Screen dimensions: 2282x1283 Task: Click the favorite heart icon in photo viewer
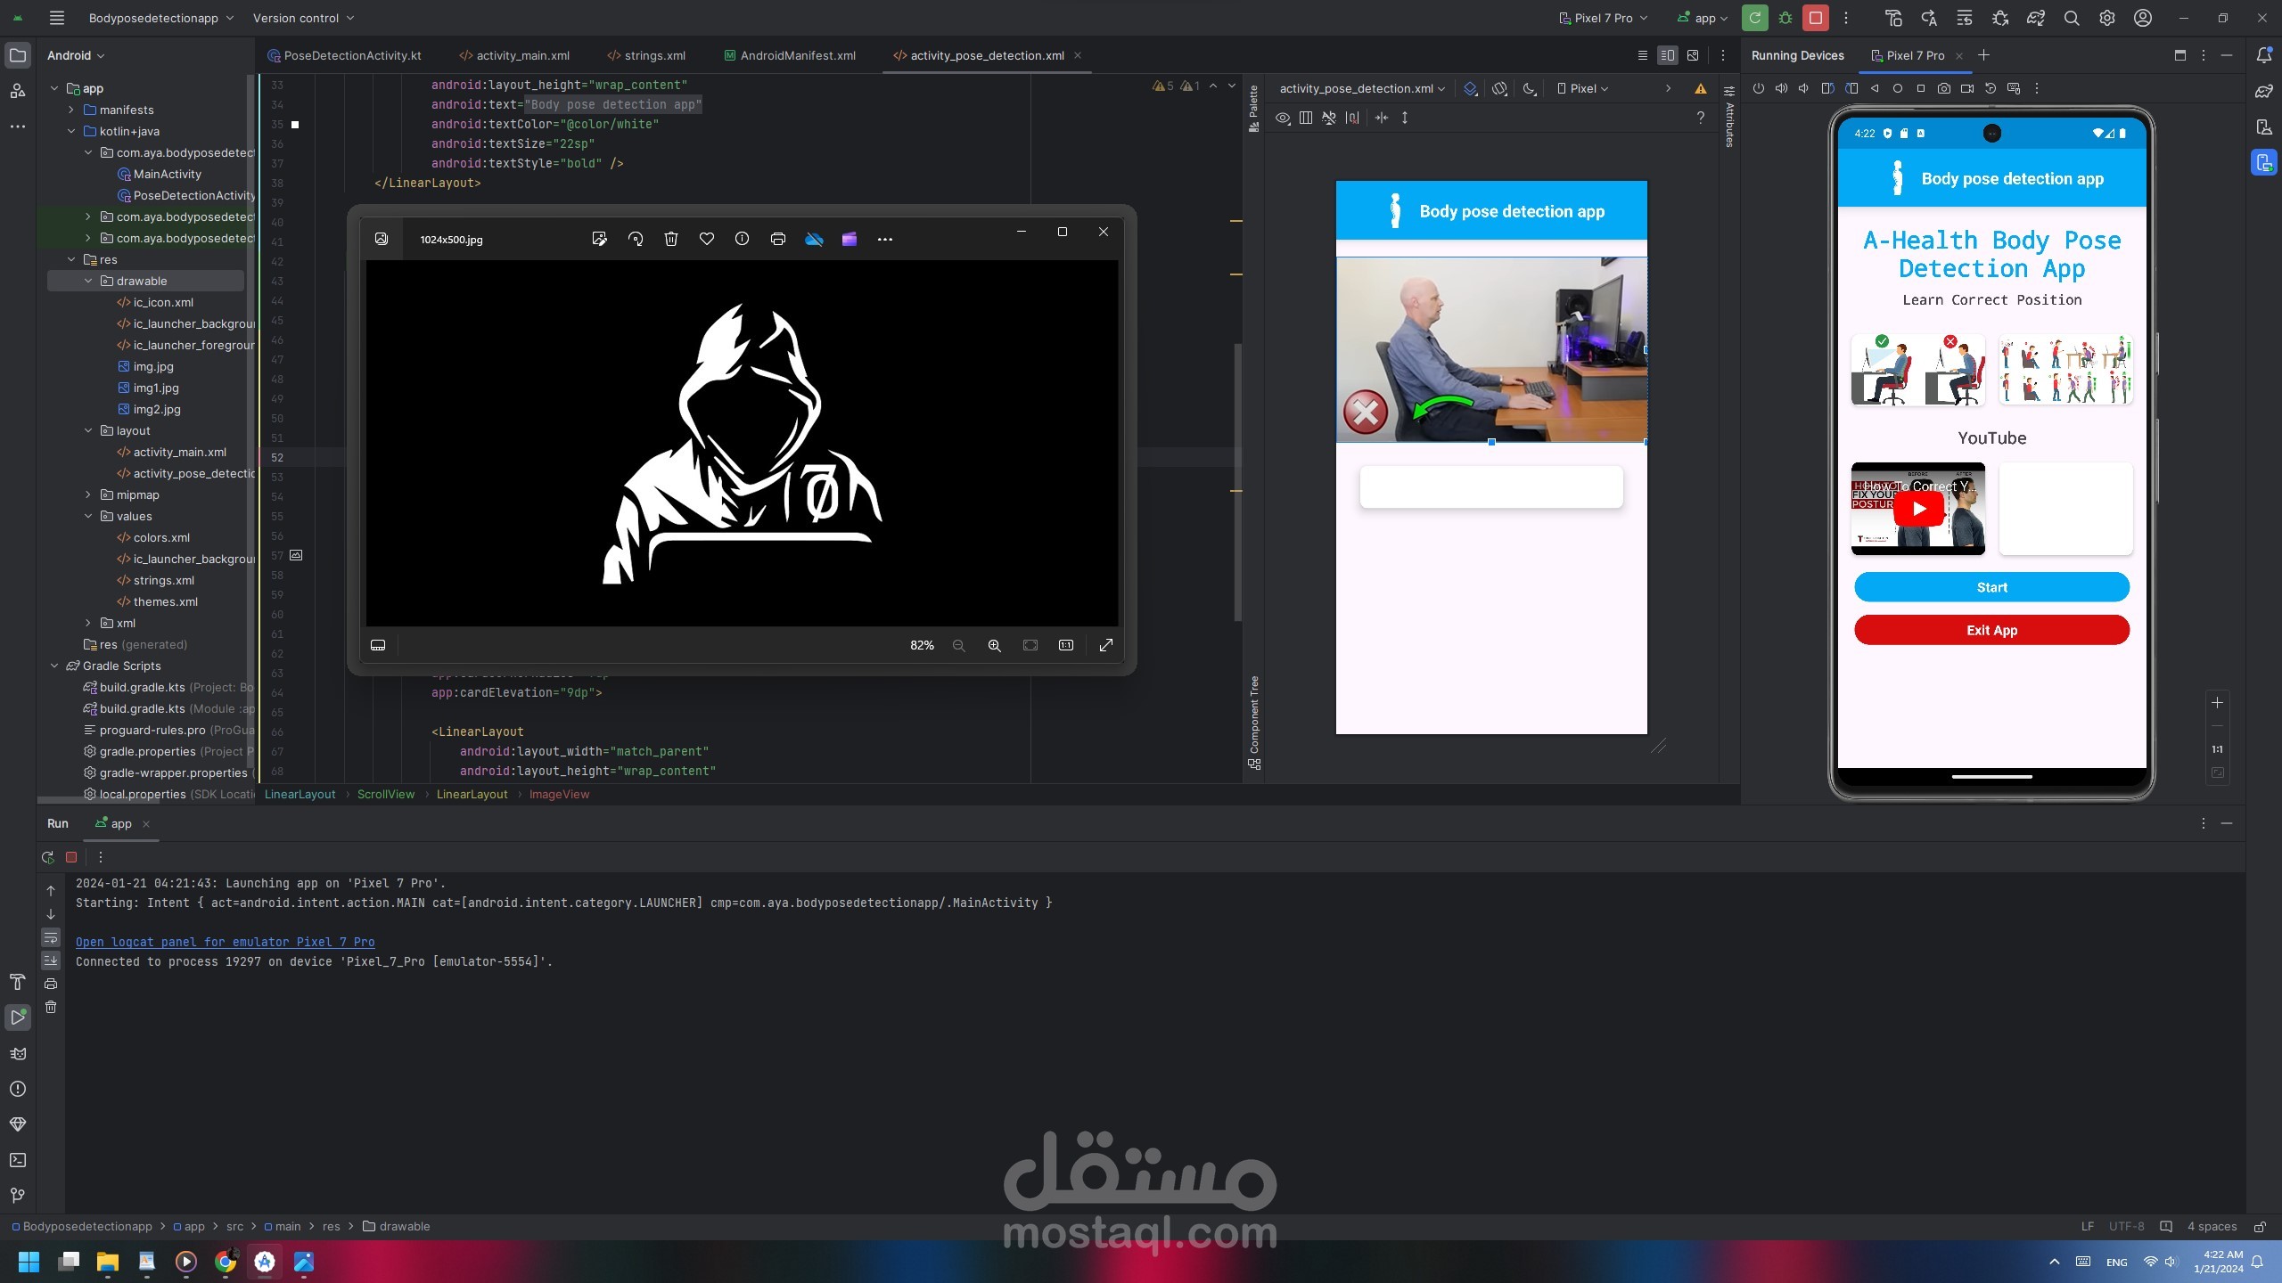click(706, 239)
